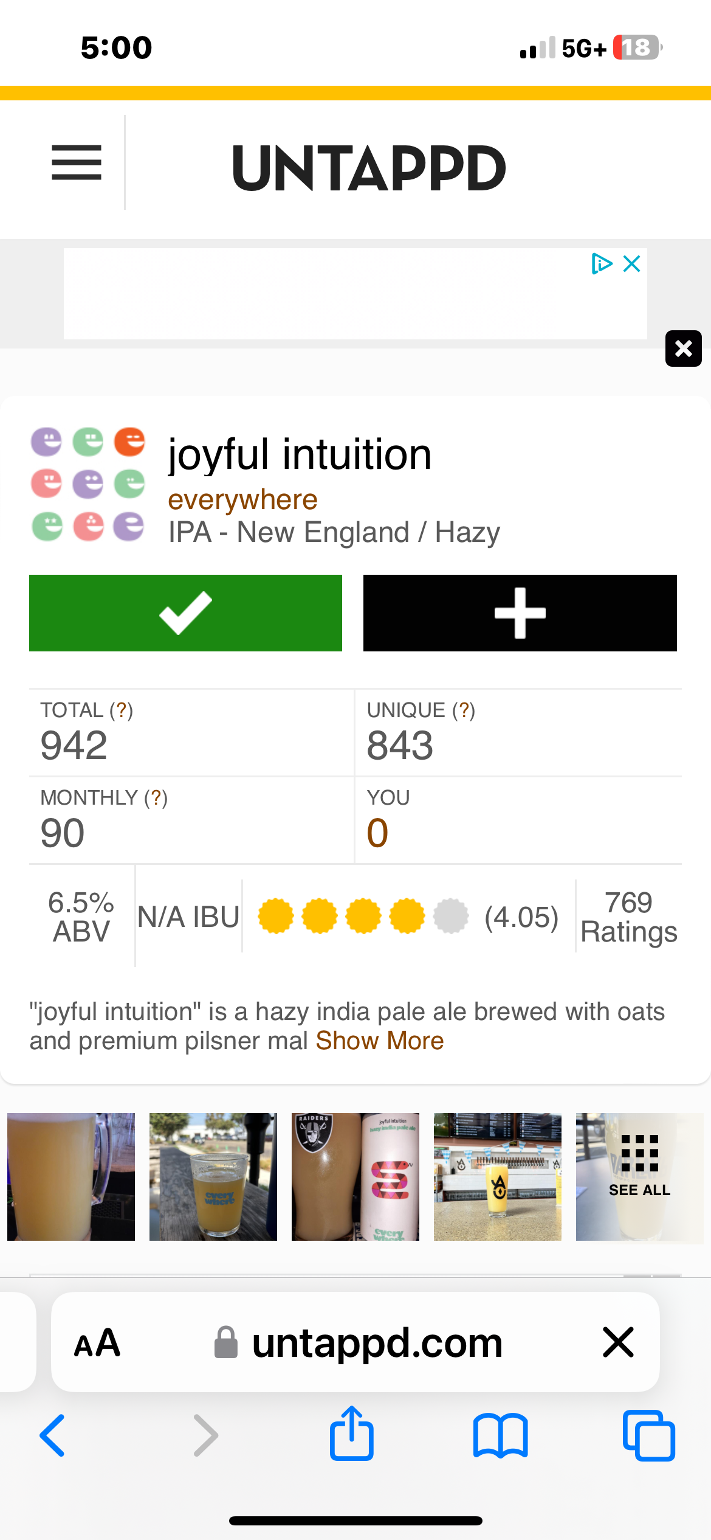This screenshot has height=1540, width=711.
Task: View the 769 Ratings count
Action: coord(628,917)
